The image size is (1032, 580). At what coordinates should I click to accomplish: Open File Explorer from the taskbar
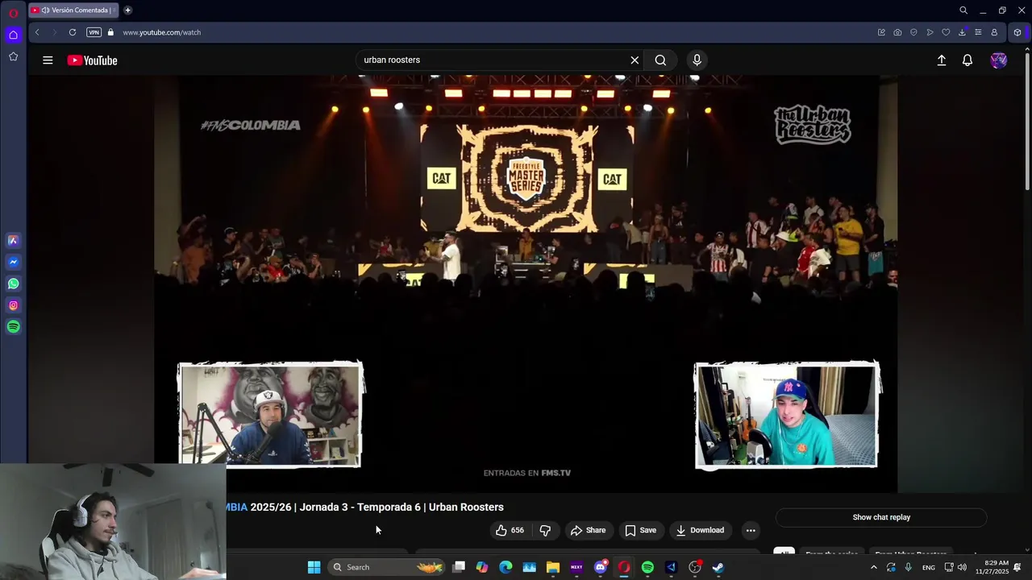click(x=553, y=567)
